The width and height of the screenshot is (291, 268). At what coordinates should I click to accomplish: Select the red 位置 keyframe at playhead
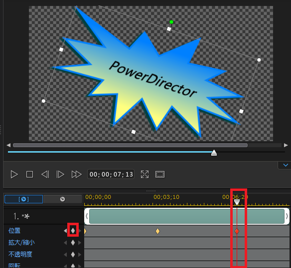coord(237,231)
